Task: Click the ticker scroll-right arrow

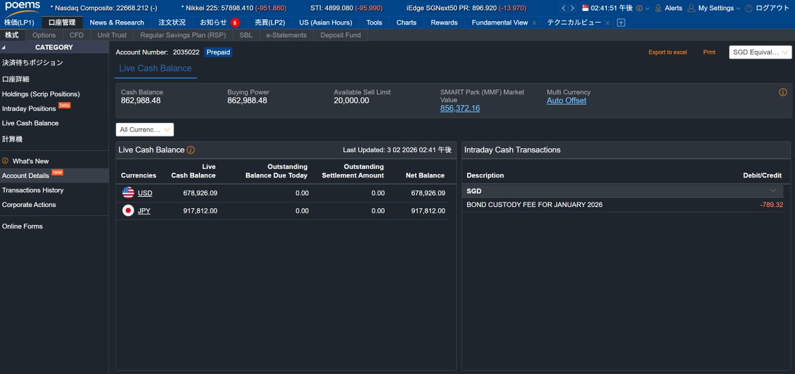Action: pos(572,8)
